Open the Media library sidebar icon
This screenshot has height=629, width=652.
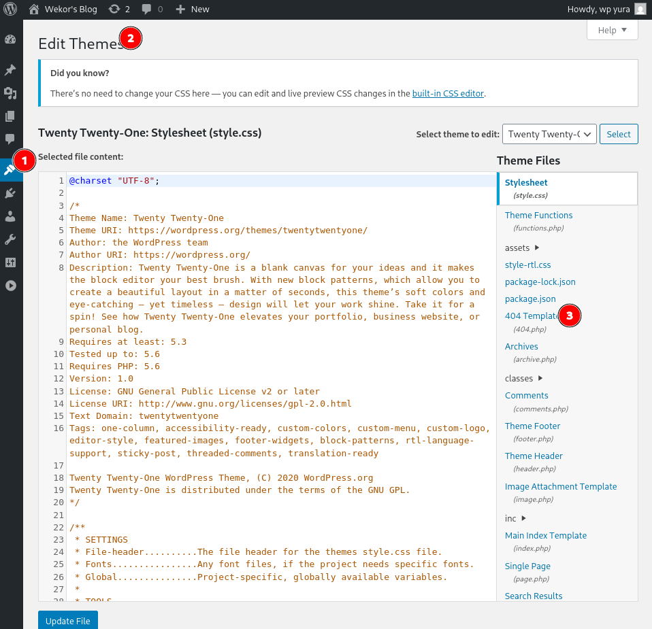click(x=10, y=93)
